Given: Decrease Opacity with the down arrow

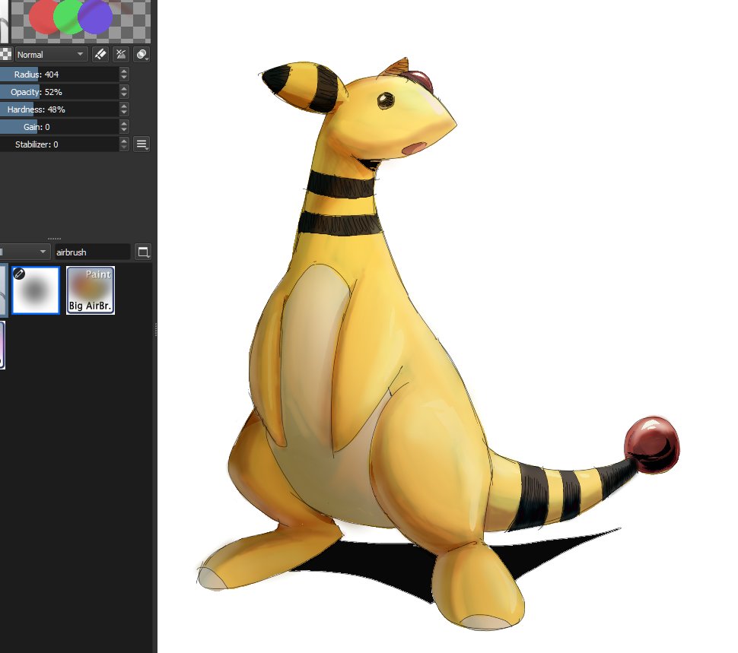Looking at the screenshot, I should (124, 96).
